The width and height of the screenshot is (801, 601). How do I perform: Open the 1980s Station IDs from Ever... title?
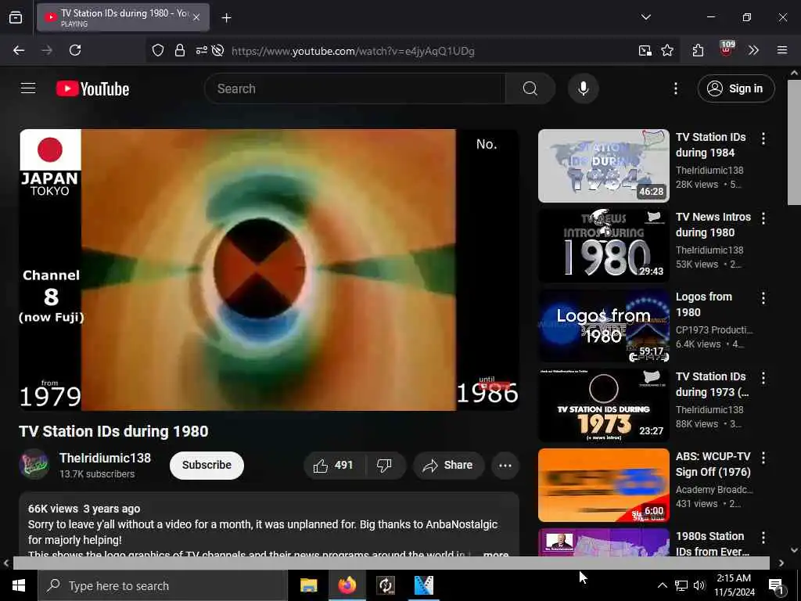(x=713, y=544)
